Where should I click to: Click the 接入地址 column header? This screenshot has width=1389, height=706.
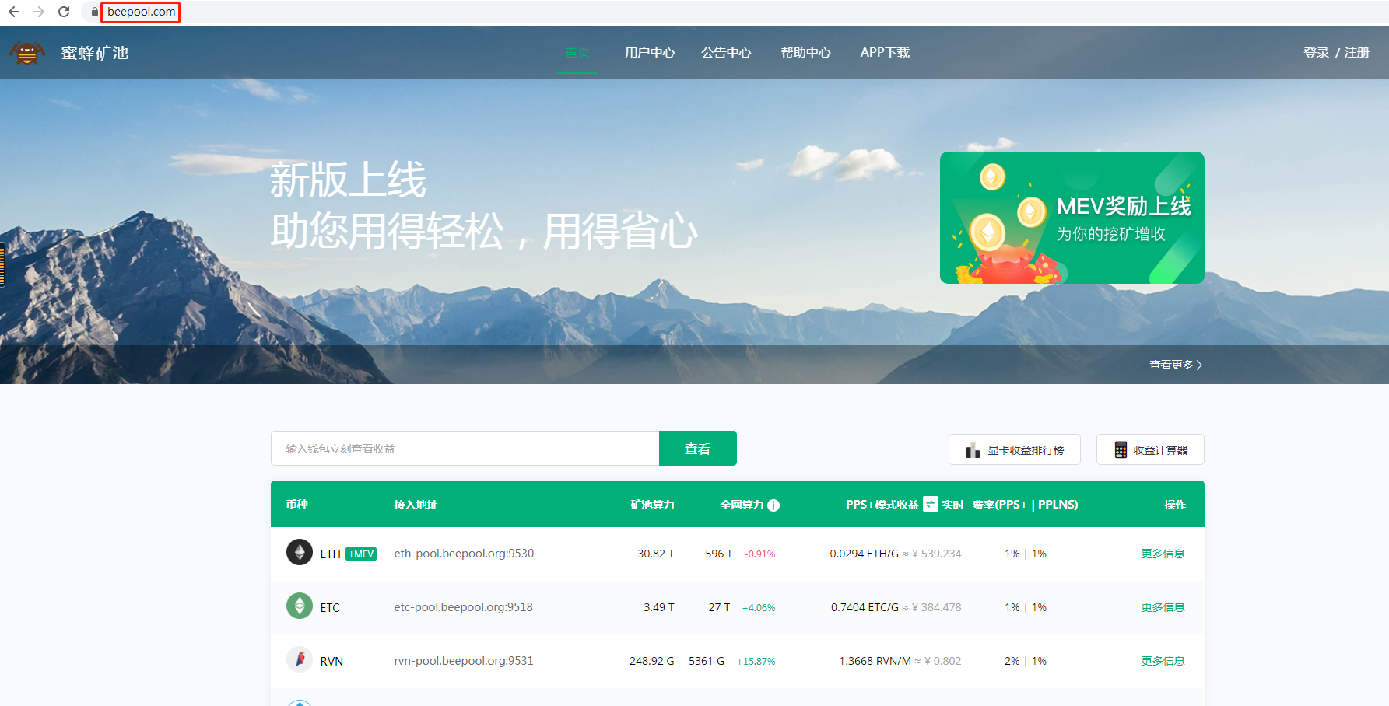click(x=416, y=505)
